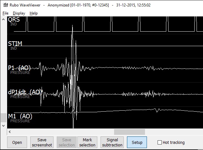Click the horizontal scrollbar left arrow

coord(10,132)
